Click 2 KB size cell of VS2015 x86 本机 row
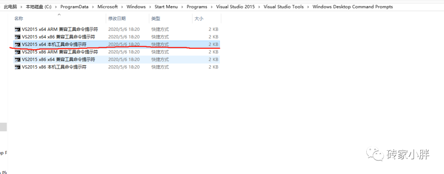This screenshot has width=444, height=174. tap(213, 67)
